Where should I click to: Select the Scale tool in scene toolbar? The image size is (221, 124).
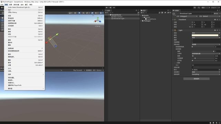point(2,25)
